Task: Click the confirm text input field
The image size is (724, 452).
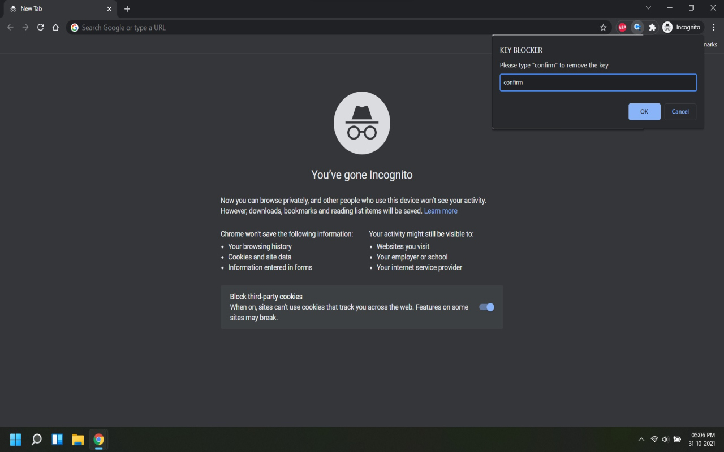Action: click(598, 82)
